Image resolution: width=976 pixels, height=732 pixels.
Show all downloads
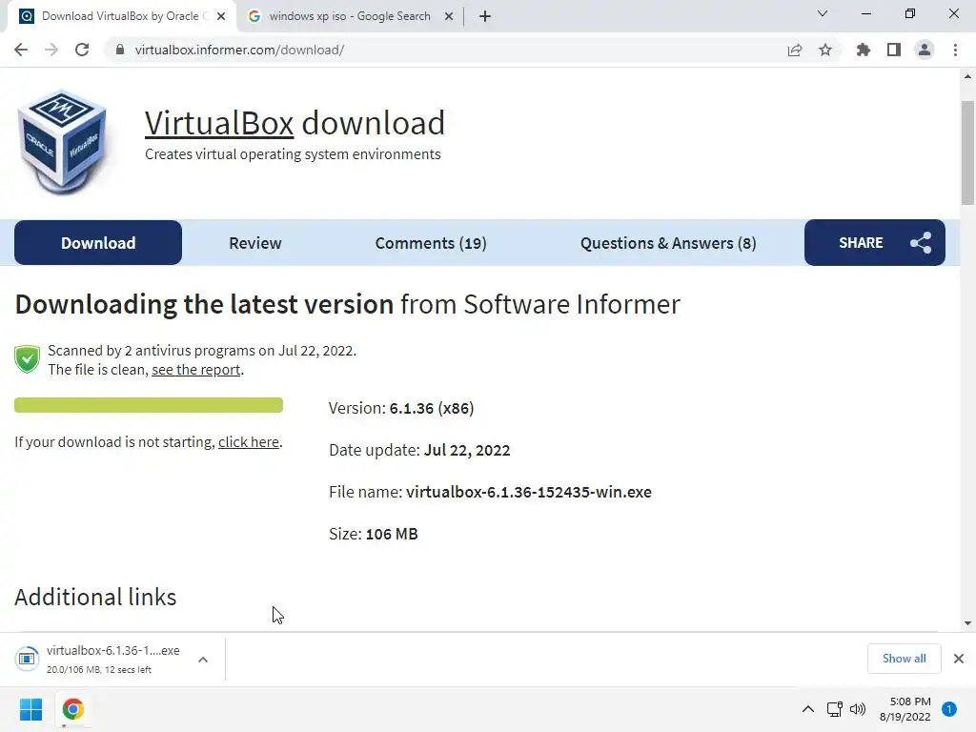904,659
